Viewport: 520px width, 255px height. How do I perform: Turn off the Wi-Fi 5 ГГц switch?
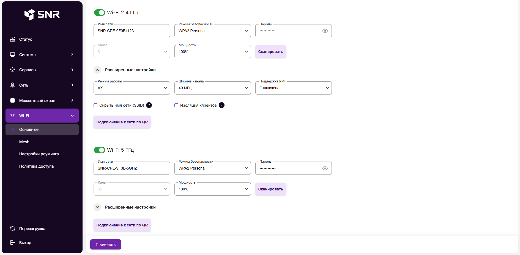tap(100, 150)
